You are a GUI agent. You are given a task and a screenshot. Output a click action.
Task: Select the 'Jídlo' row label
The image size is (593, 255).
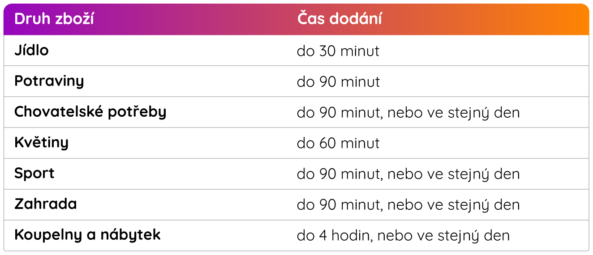tap(31, 50)
